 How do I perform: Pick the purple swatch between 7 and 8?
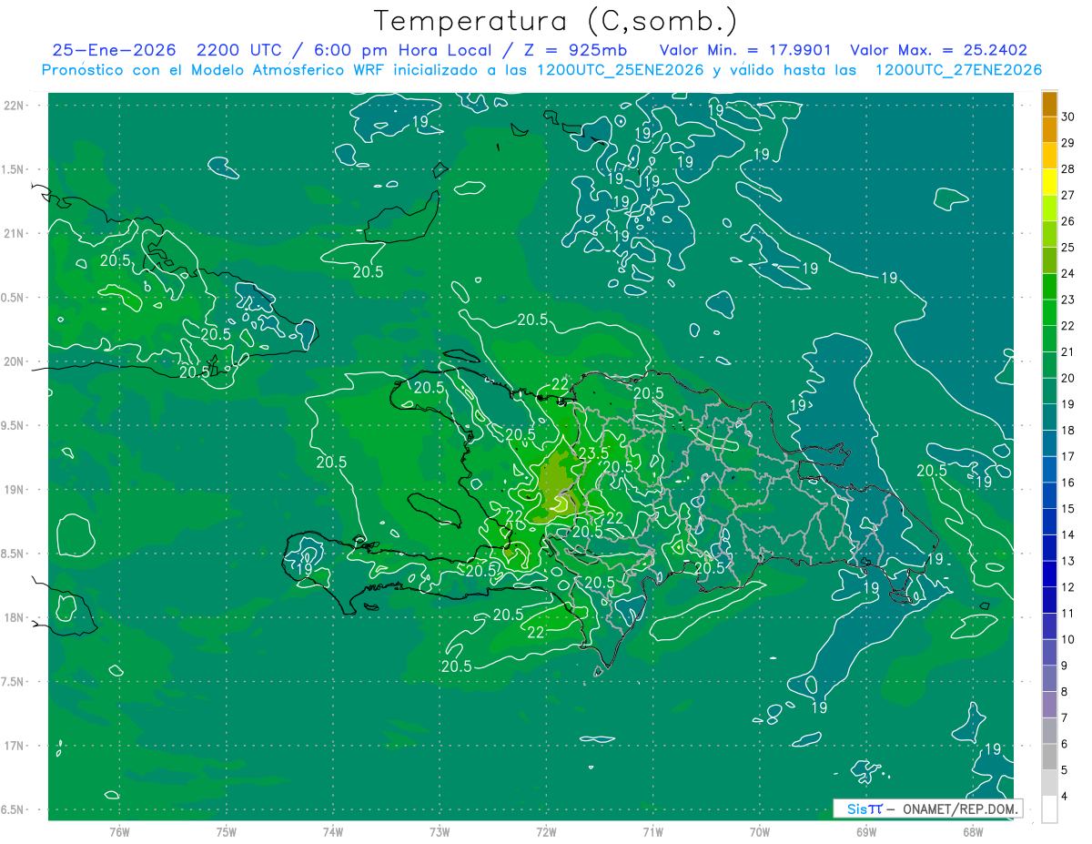pyautogui.click(x=1049, y=705)
